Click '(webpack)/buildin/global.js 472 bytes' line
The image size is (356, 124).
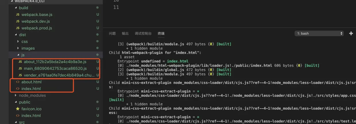pyautogui.click(x=175, y=70)
